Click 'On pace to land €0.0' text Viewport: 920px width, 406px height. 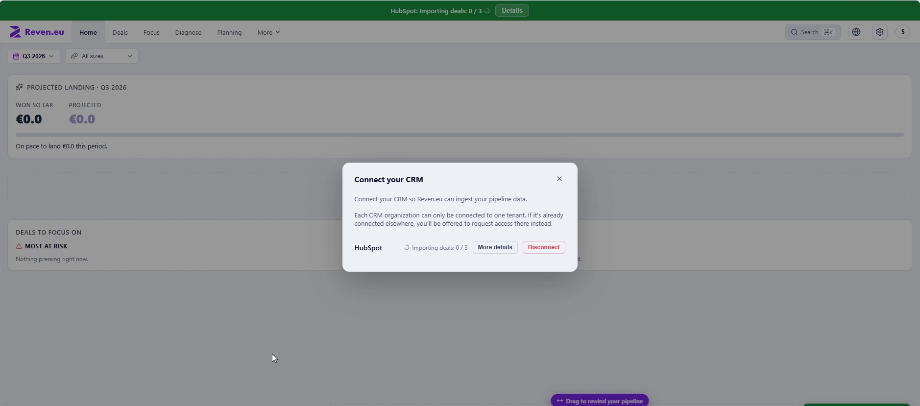(x=61, y=146)
